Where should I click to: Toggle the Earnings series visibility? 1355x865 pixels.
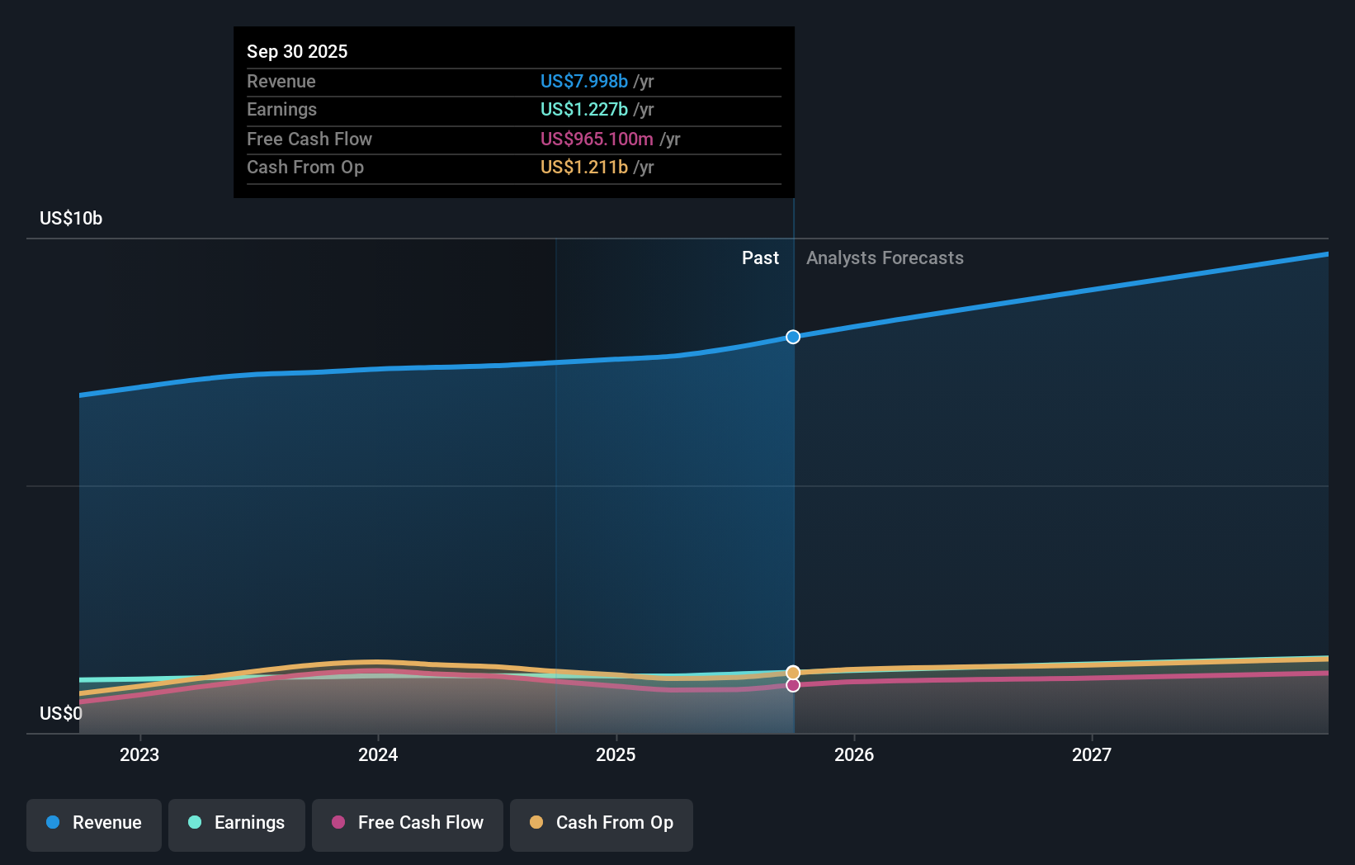[237, 823]
